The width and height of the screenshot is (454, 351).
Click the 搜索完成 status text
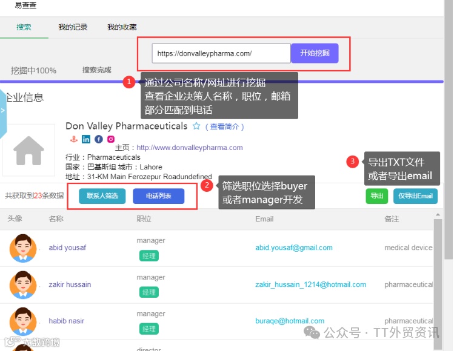pyautogui.click(x=97, y=70)
